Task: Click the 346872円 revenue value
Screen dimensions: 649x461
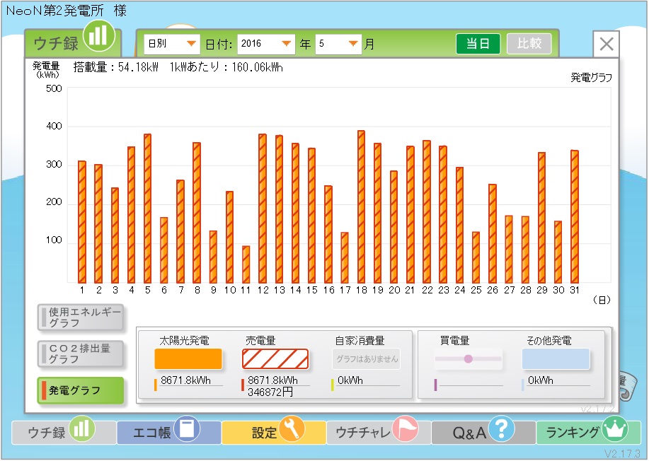Action: [270, 392]
